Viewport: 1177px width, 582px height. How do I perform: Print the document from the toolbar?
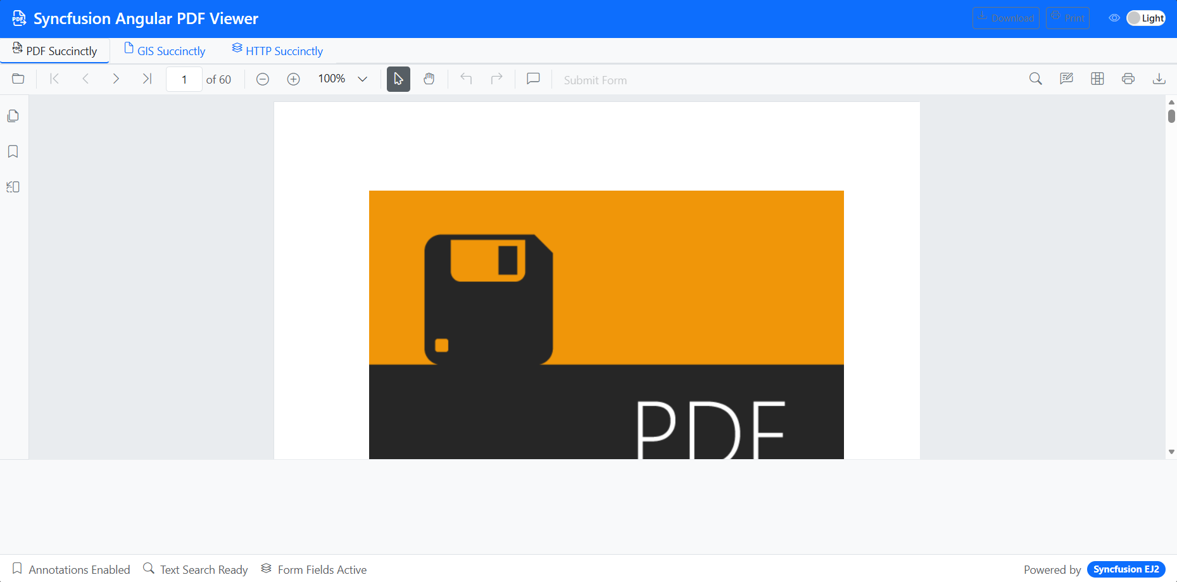click(1128, 79)
